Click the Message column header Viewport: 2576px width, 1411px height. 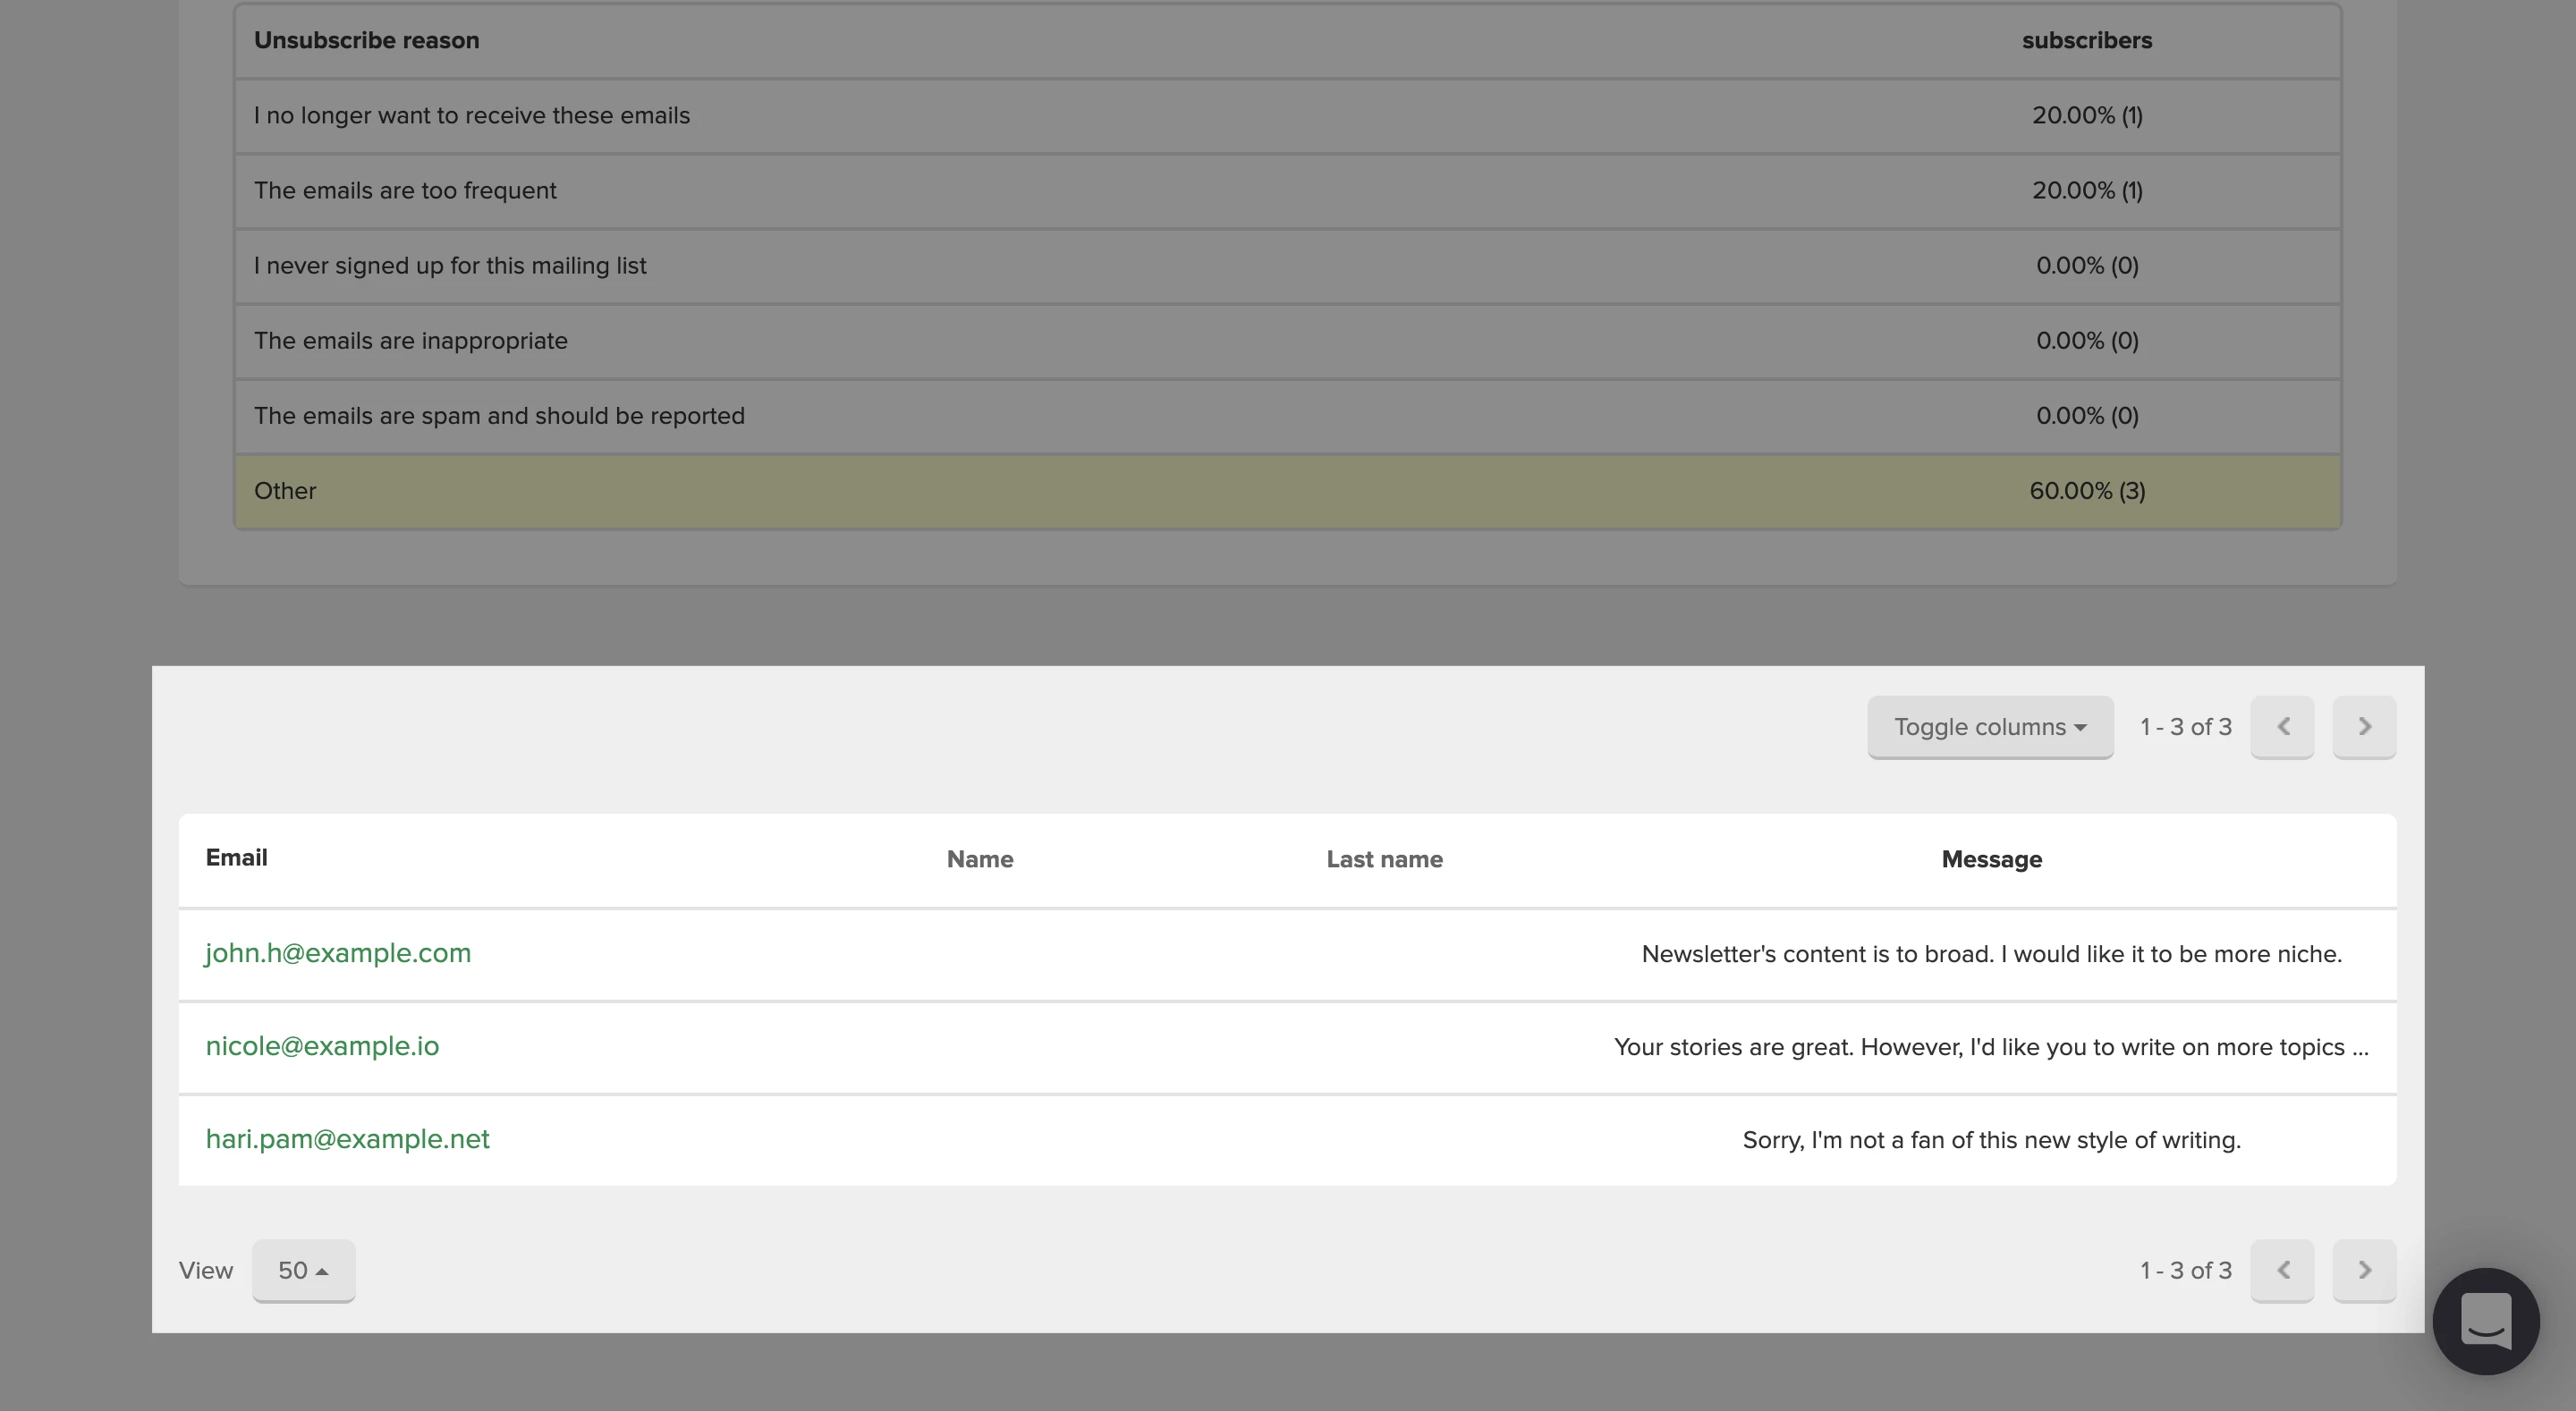point(1991,859)
